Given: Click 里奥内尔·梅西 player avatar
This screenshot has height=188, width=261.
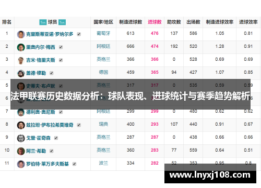Looking at the screenshot, I should click(x=21, y=47).
